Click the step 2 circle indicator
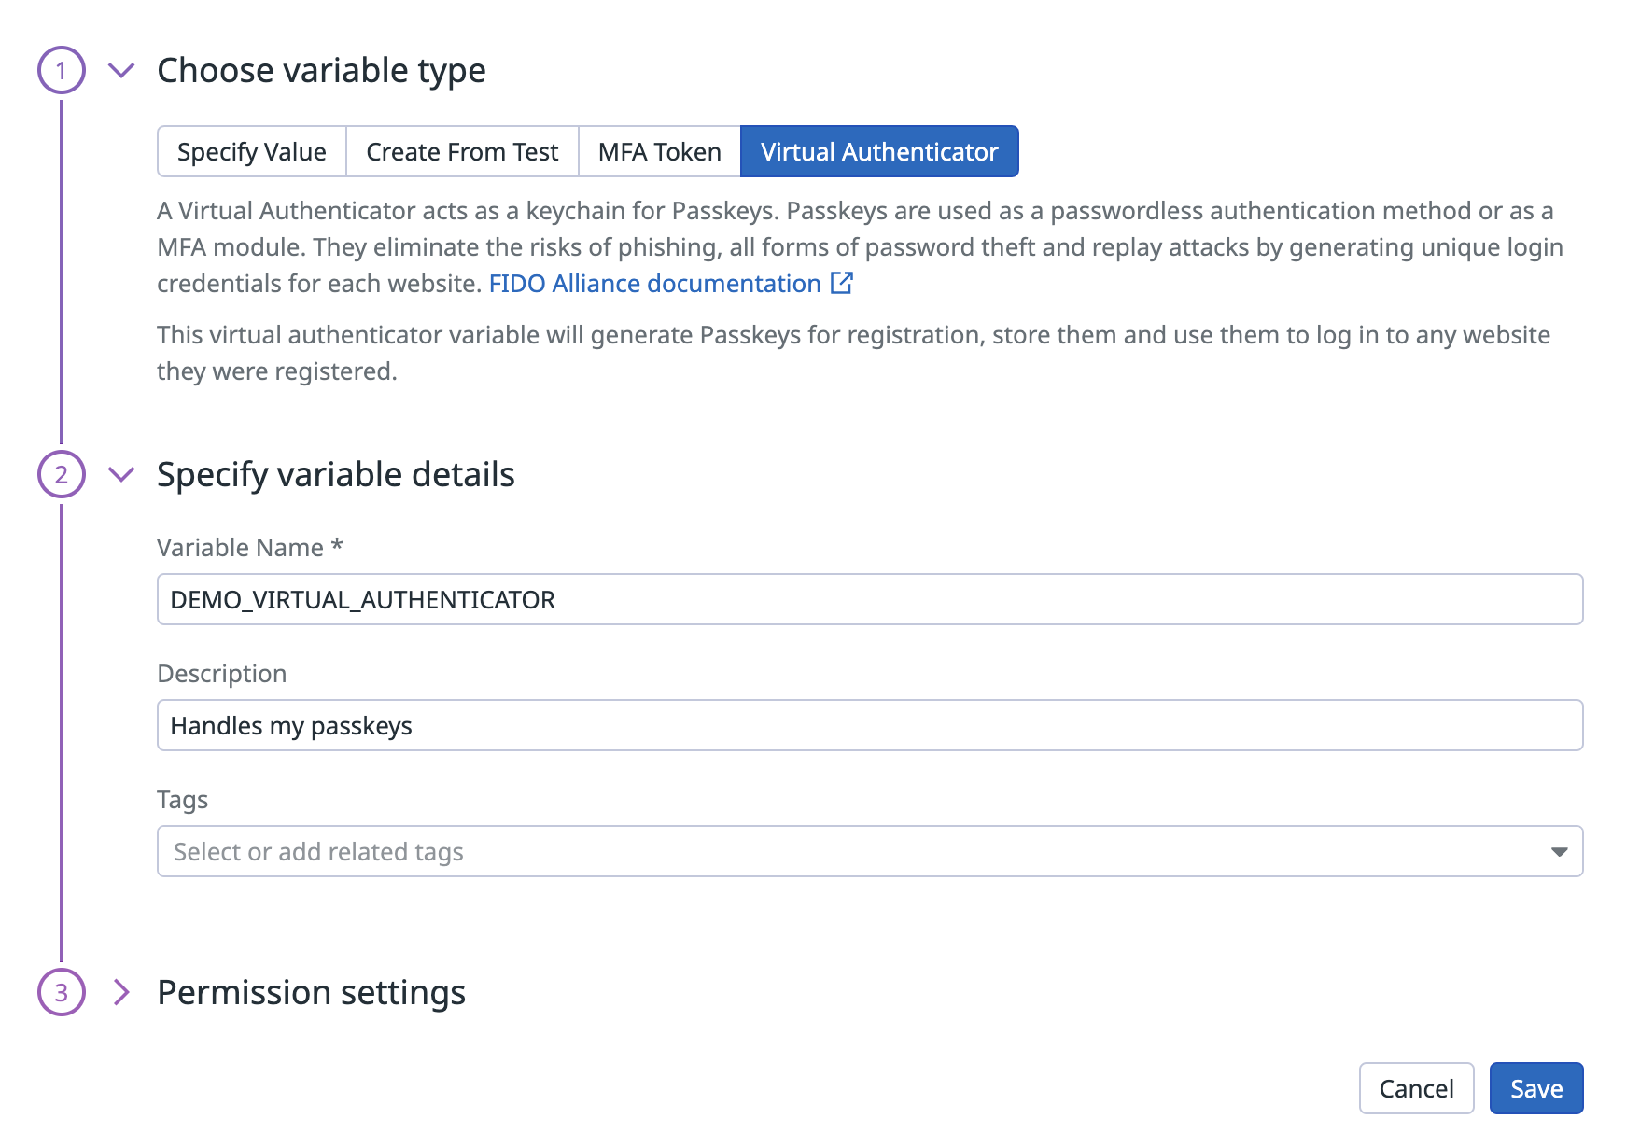Screen dimensions: 1626x1133 [62, 475]
